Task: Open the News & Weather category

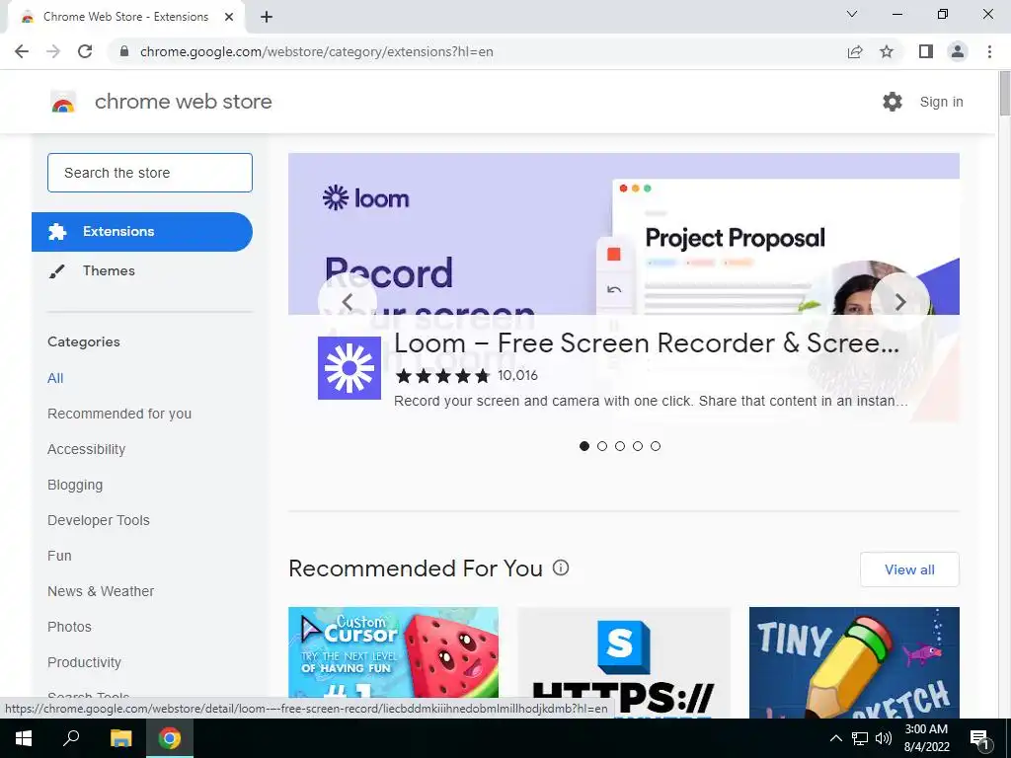Action: (101, 591)
